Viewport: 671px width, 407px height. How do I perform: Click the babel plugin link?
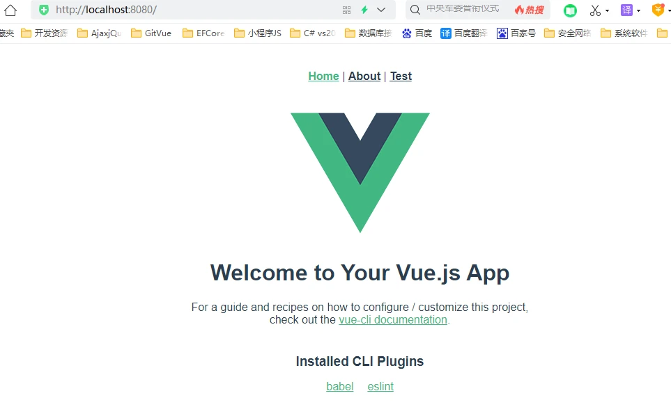point(339,386)
